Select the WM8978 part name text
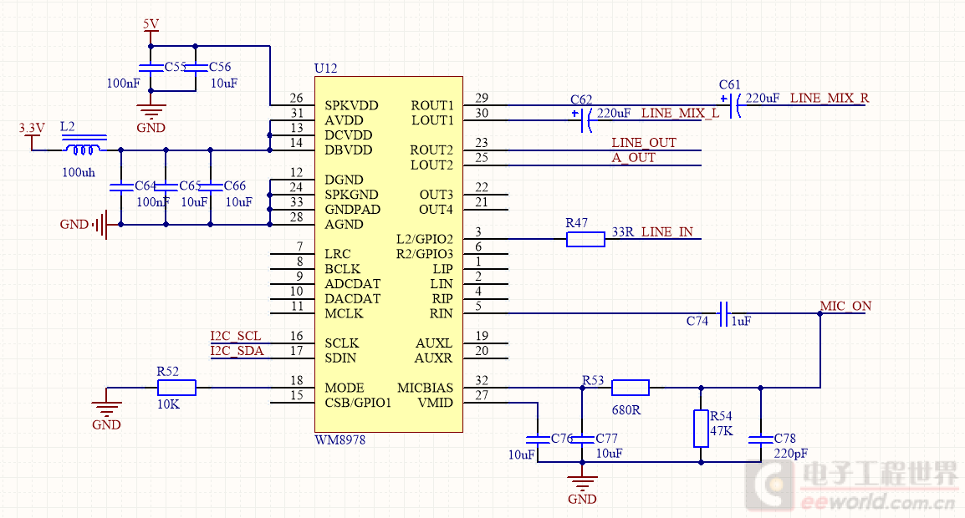The width and height of the screenshot is (965, 518). click(x=340, y=439)
